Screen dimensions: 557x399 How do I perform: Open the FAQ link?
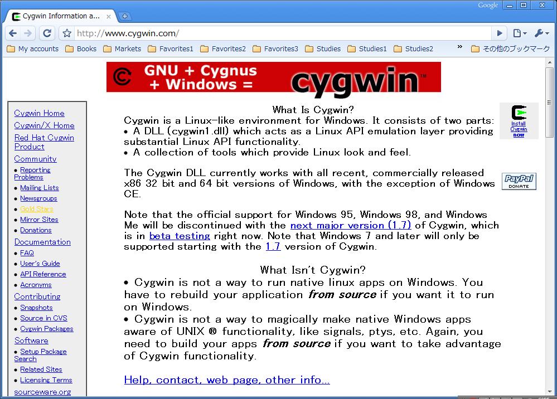point(27,253)
